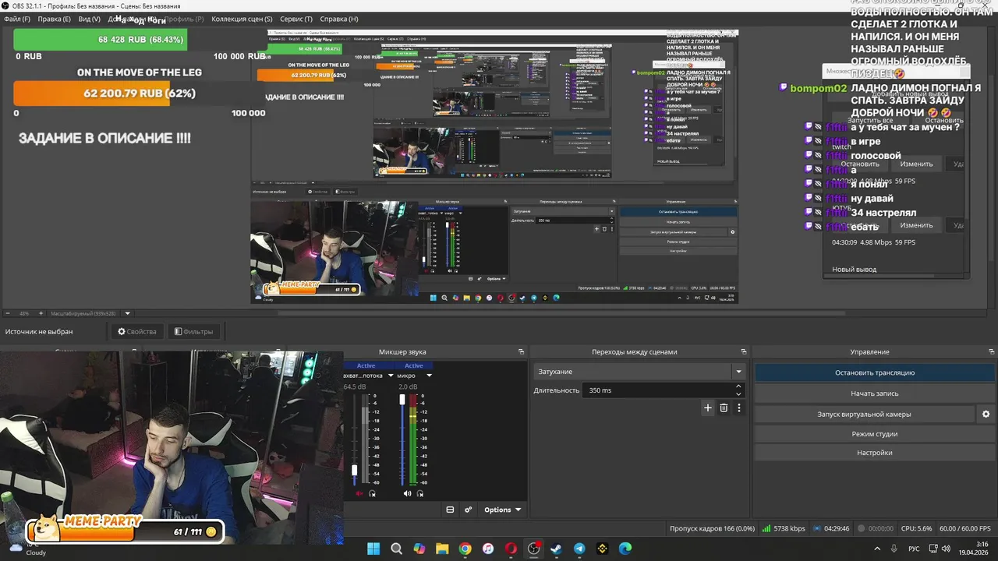Open taskbar Search
The height and width of the screenshot is (561, 998).
[396, 549]
